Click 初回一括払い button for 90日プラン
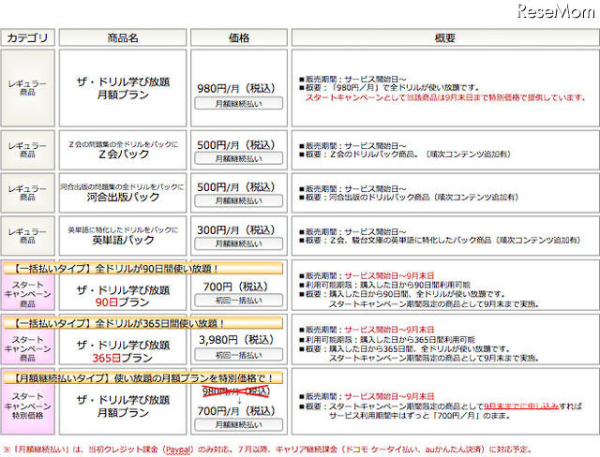Viewport: 600px width, 457px height. coord(239,301)
